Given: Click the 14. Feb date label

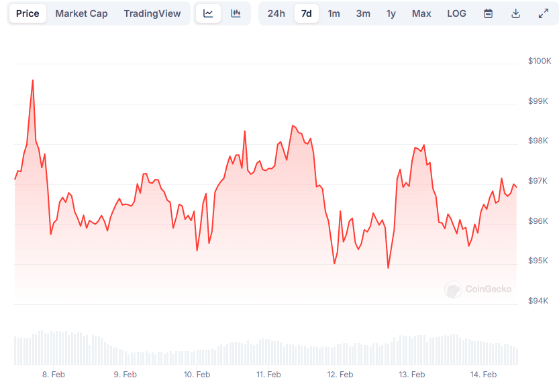Looking at the screenshot, I should (483, 375).
